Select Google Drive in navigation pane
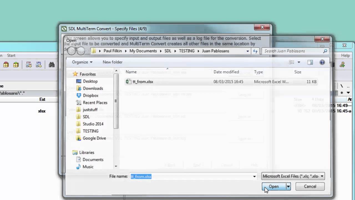Screen dimensions: 355x200 (x=94, y=138)
